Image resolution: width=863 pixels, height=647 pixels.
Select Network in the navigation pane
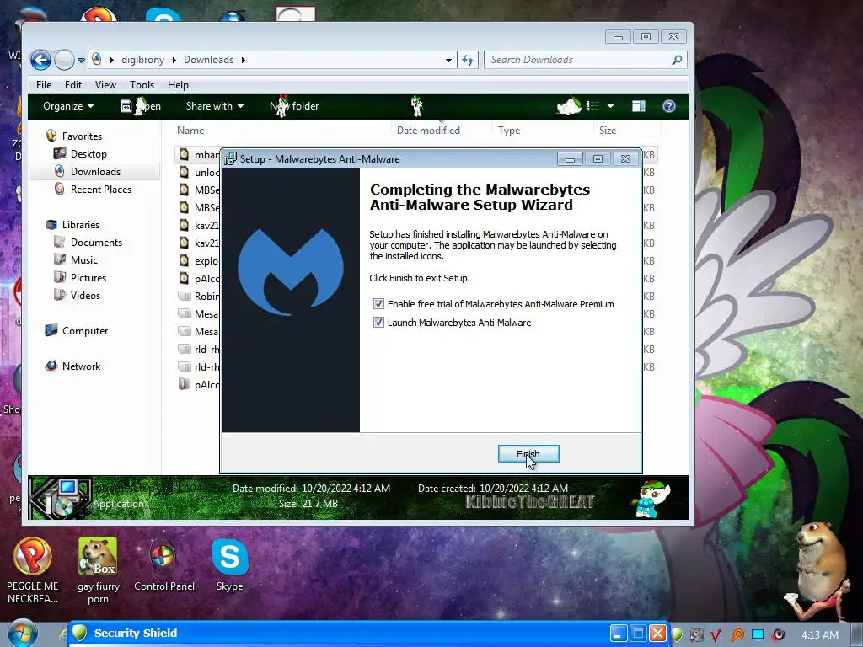click(73, 366)
